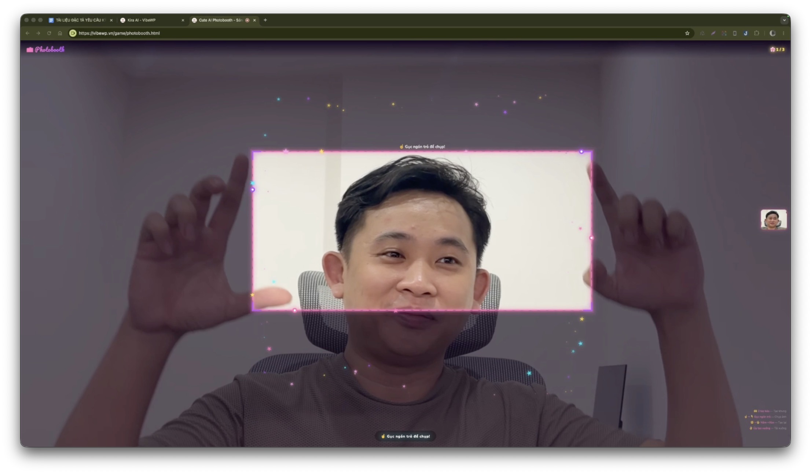Close the Cute AI Photobooth tab
811x474 pixels.
(x=254, y=20)
